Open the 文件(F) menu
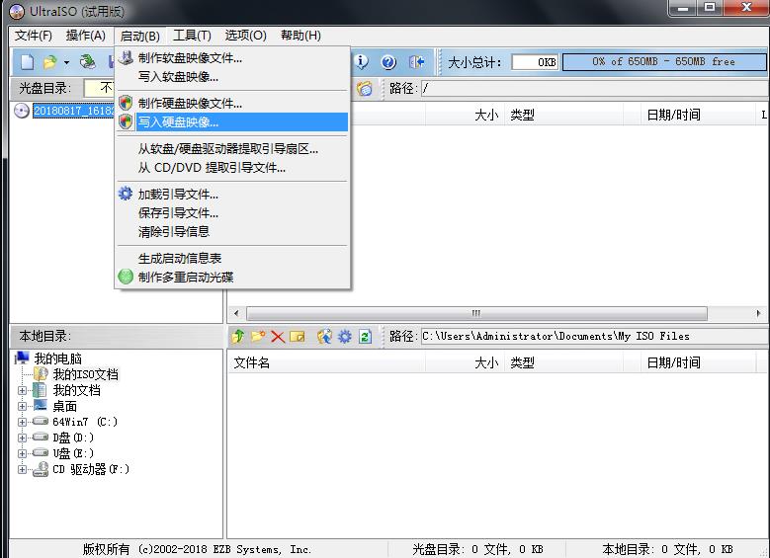 pyautogui.click(x=33, y=36)
